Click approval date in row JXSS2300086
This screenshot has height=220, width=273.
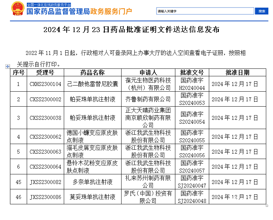(235, 197)
